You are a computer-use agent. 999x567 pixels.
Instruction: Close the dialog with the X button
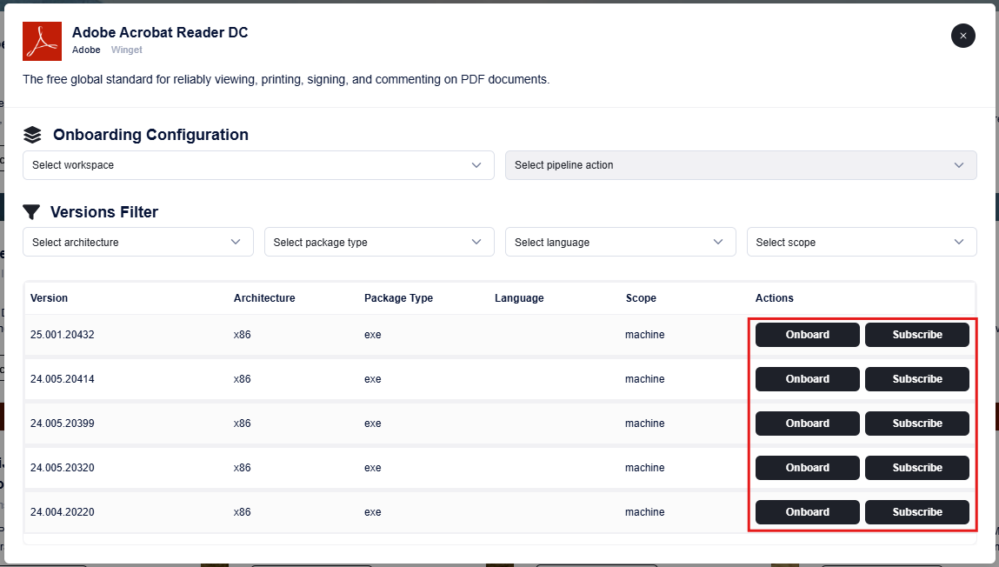(x=962, y=36)
